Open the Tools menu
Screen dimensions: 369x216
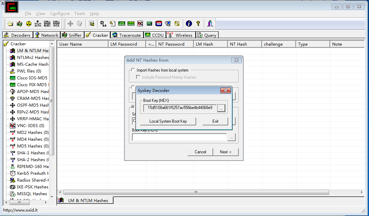click(79, 14)
